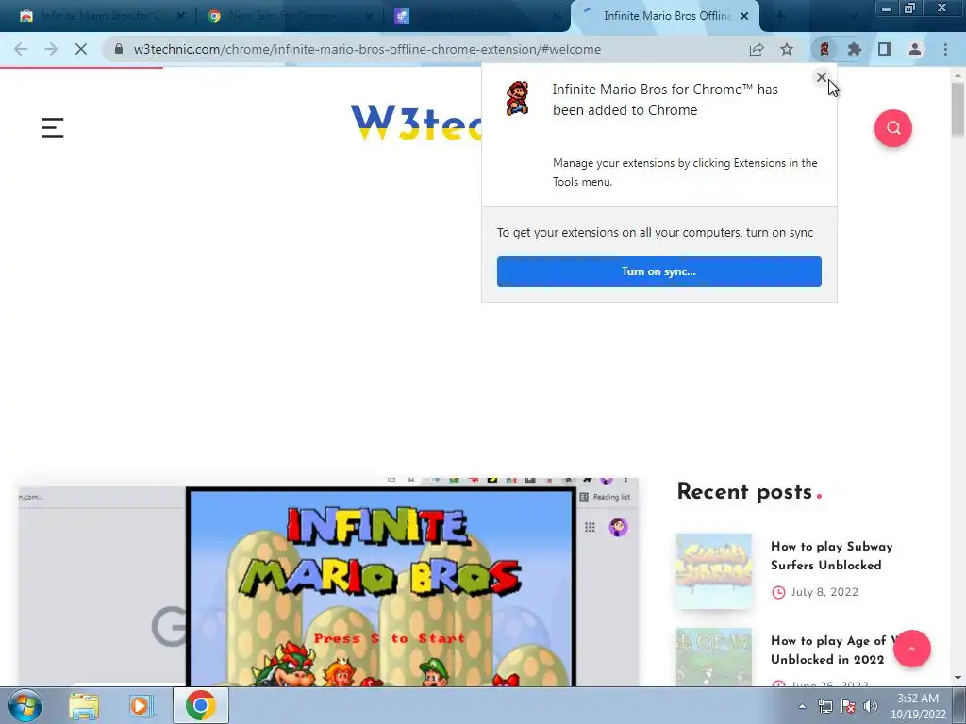The width and height of the screenshot is (966, 724).
Task: Click the Recent posts heading
Action: click(x=744, y=491)
